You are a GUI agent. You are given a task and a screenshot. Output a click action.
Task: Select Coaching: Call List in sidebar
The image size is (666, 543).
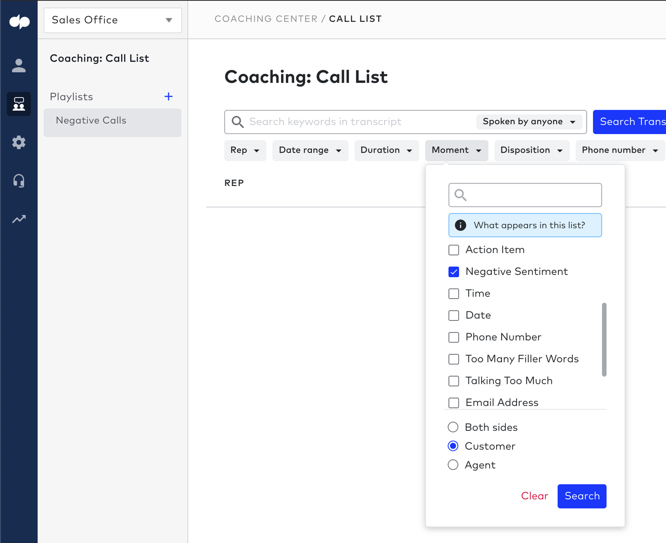[x=100, y=58]
